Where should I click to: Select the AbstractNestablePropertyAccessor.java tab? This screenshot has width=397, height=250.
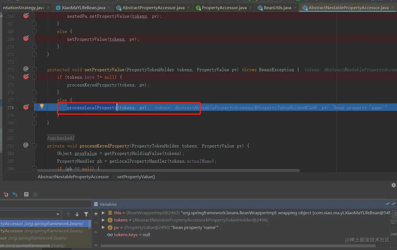[x=348, y=8]
